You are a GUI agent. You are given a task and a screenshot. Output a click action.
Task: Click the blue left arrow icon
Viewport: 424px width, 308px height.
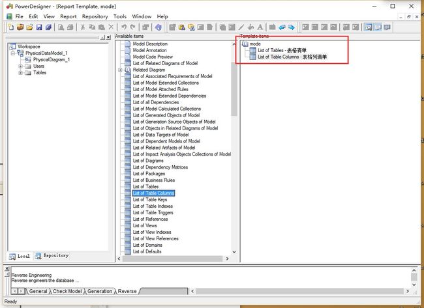coord(282,27)
